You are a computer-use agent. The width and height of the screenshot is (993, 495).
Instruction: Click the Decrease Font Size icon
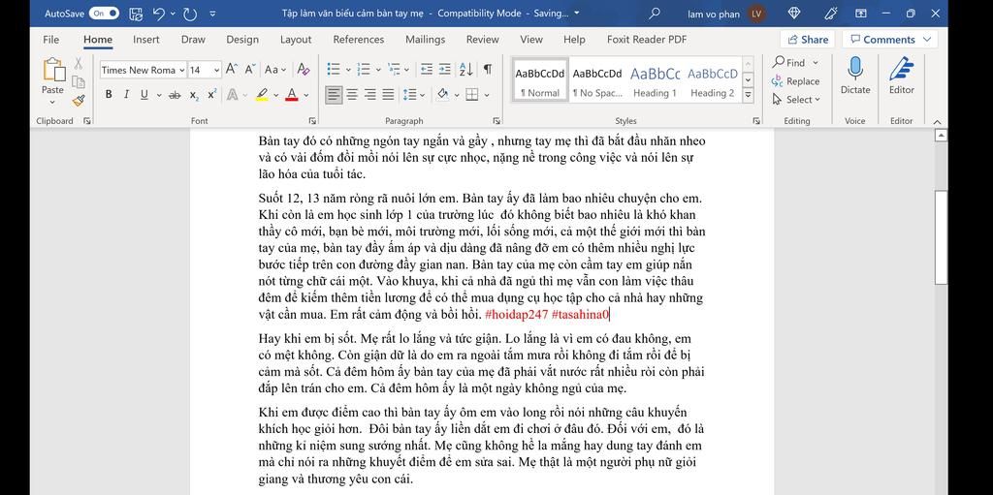pos(250,70)
